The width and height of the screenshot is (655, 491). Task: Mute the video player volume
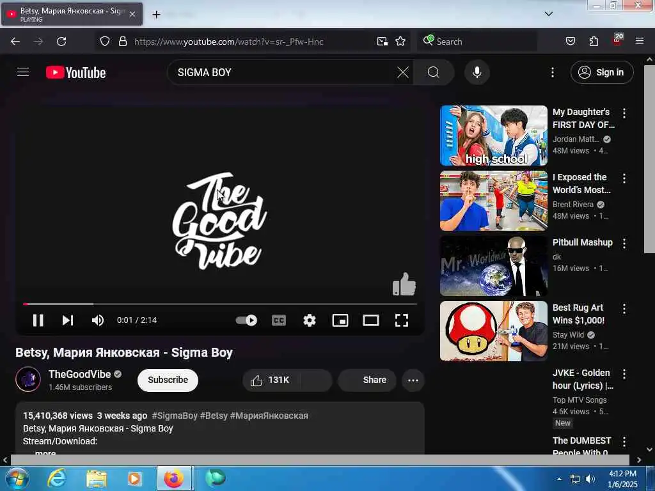[x=98, y=320]
